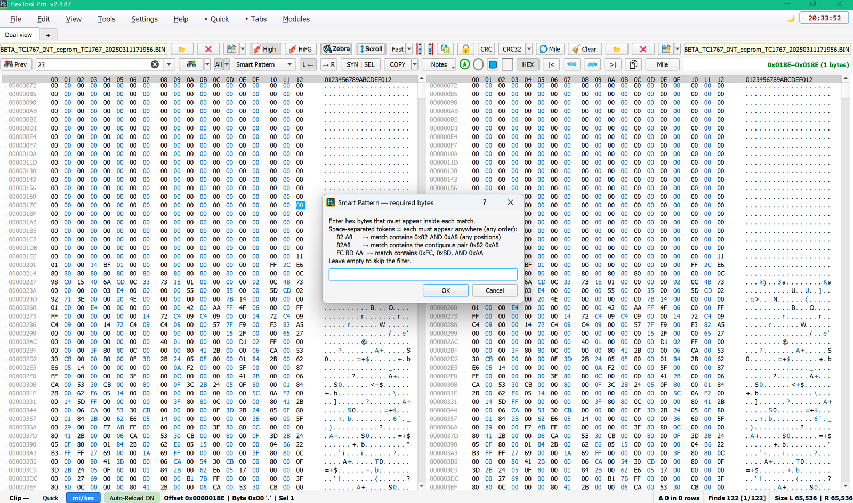Toggle dark mode with the moon icon
This screenshot has height=503, width=853.
coord(791,18)
